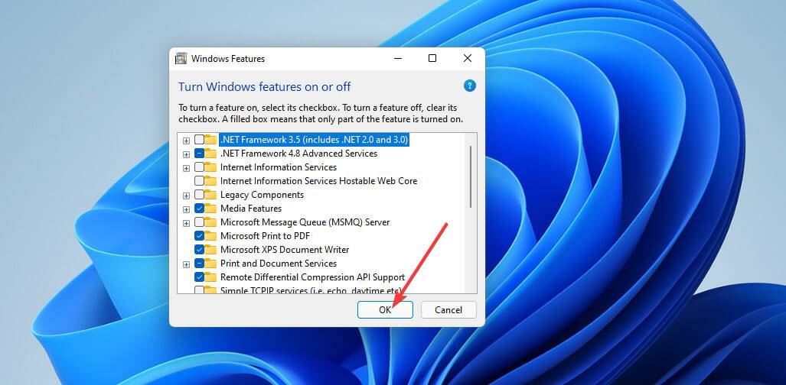Viewport: 786px width, 385px height.
Task: Maximize the Windows Features window
Action: point(432,59)
